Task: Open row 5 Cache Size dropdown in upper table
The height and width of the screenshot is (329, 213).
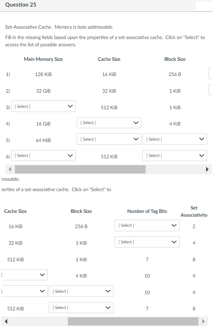Action: (109, 139)
